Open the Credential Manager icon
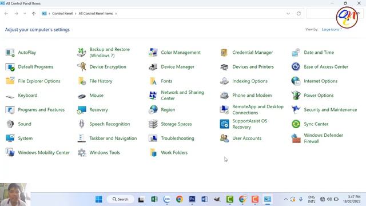Image resolution: width=366 pixels, height=206 pixels. click(x=224, y=53)
